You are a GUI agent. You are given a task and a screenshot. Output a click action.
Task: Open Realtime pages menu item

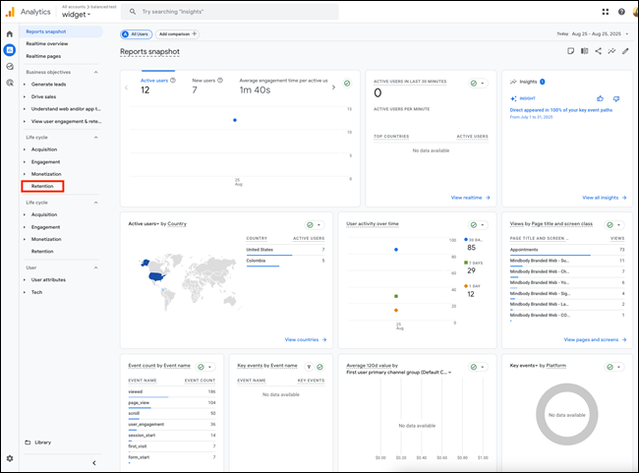[43, 56]
